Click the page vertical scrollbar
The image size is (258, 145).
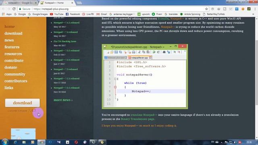tap(256, 72)
